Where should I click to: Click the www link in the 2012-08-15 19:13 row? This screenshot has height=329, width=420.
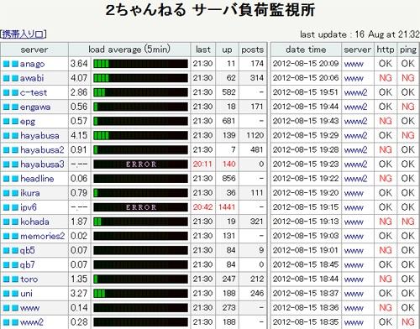click(x=354, y=222)
